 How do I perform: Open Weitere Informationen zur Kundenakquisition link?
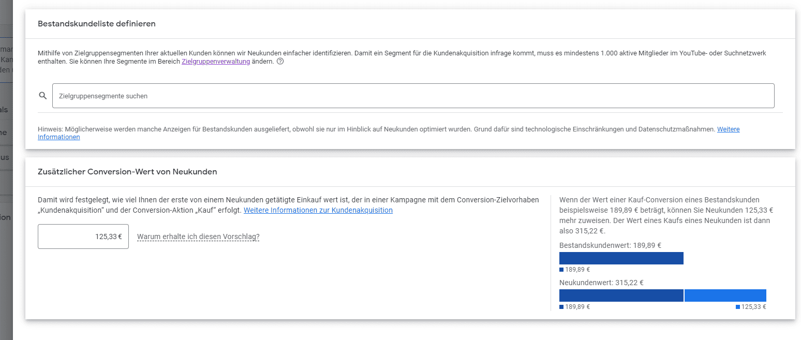(x=318, y=210)
